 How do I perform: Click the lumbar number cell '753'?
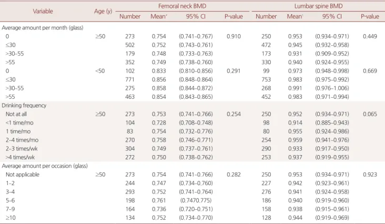[266, 79]
